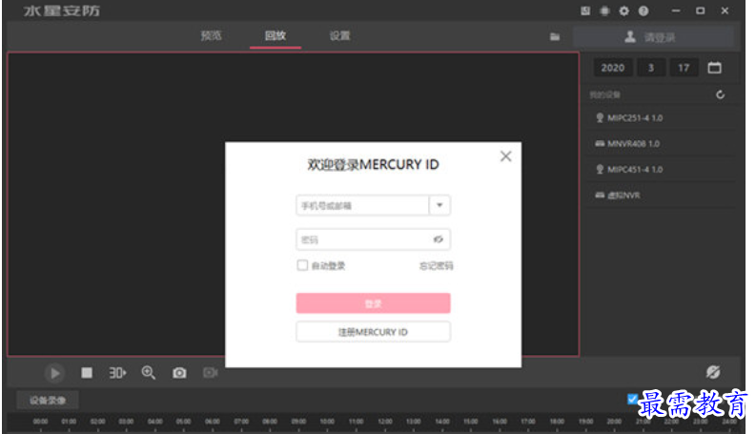This screenshot has height=434, width=756.
Task: Click the video record icon
Action: [211, 373]
